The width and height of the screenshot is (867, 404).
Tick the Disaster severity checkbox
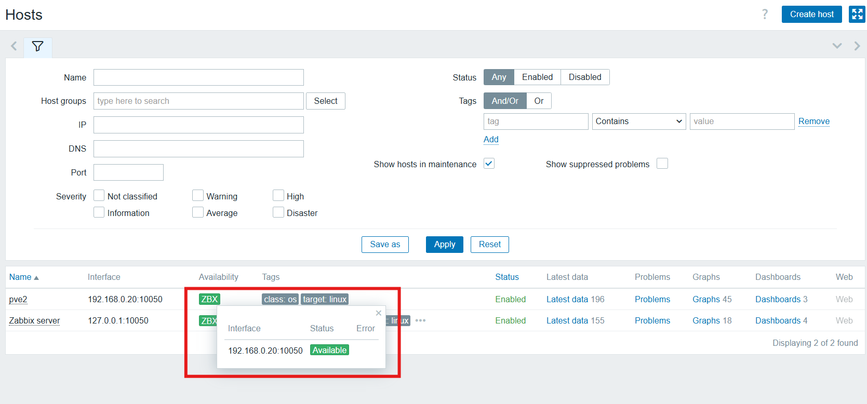tap(278, 212)
